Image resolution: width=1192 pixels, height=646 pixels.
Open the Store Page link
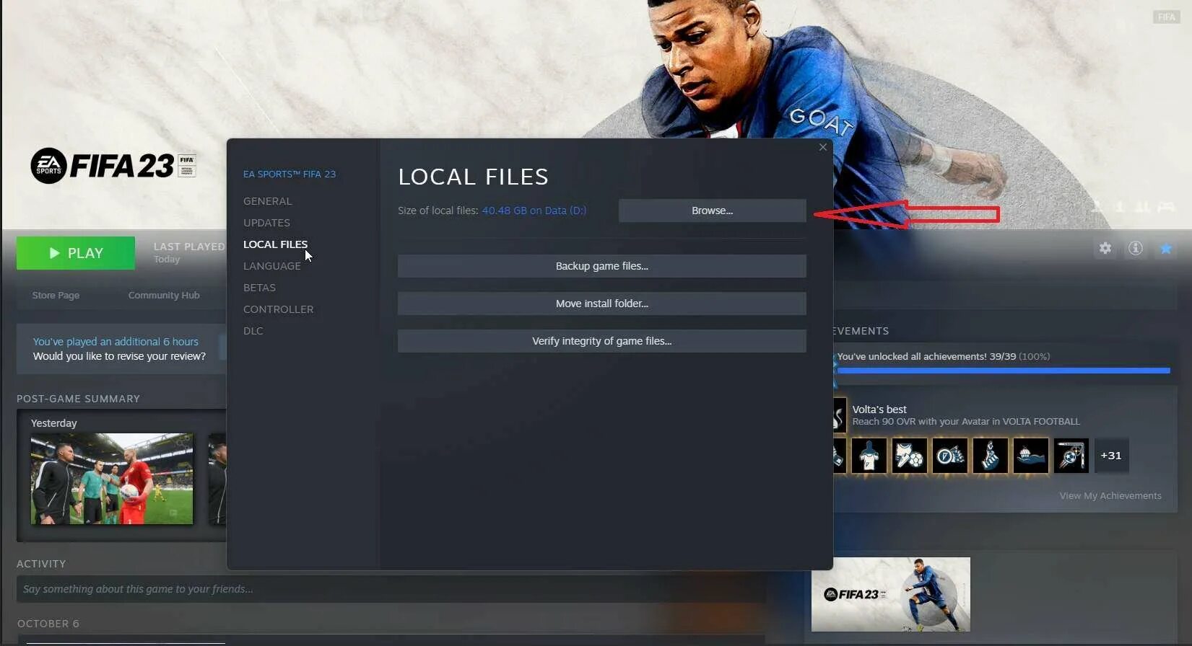pos(56,295)
